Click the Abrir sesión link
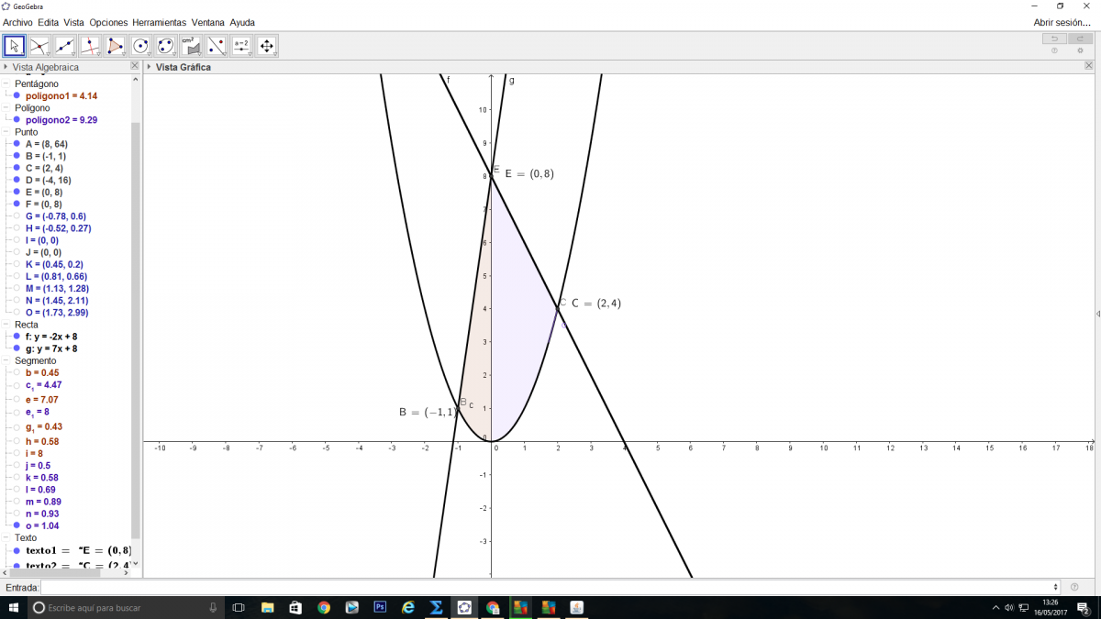Viewport: 1101px width, 619px height. click(x=1062, y=22)
